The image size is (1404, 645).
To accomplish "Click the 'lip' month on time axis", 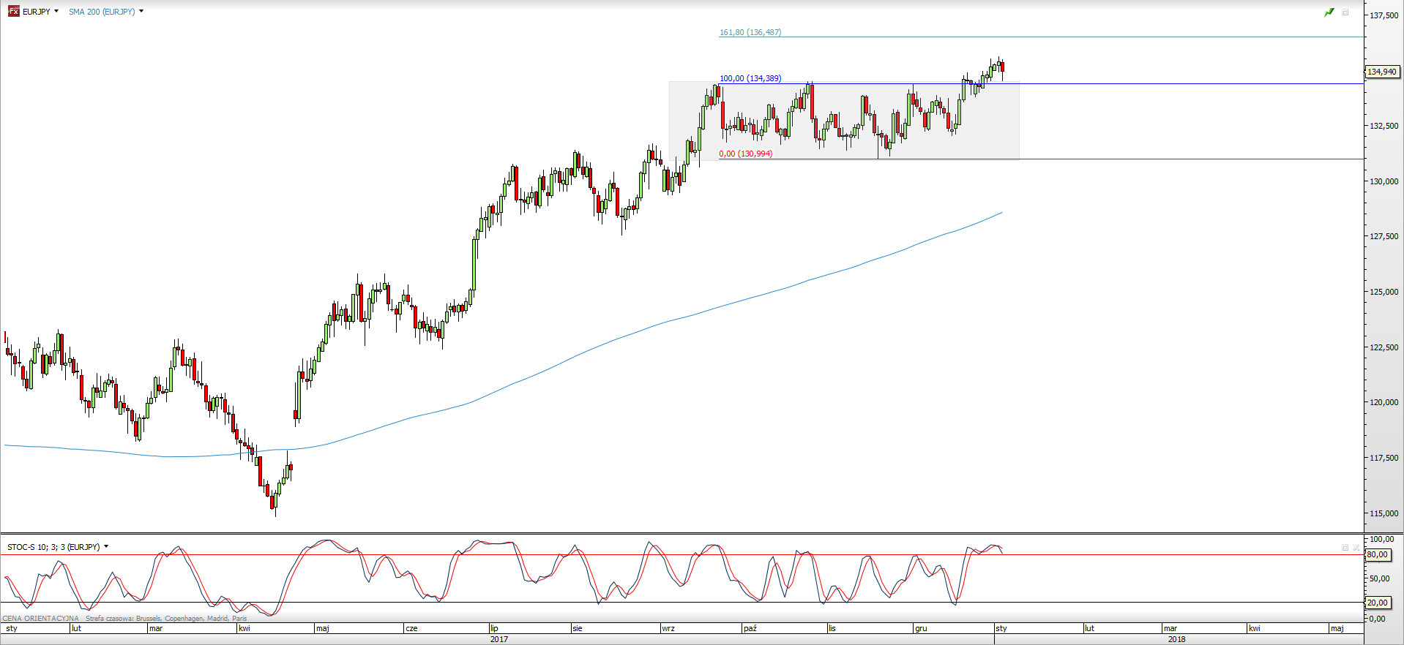I will 494,628.
